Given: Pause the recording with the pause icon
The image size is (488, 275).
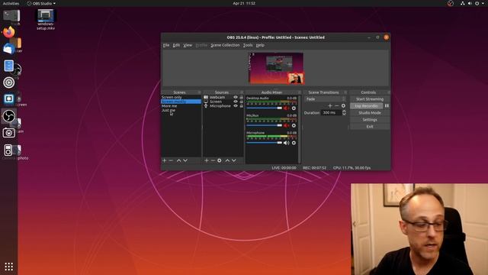Looking at the screenshot, I should (x=387, y=105).
